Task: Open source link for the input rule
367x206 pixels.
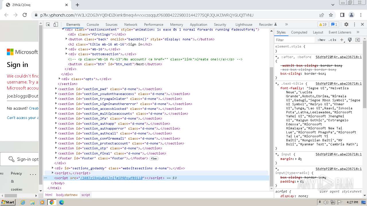Action: (339, 154)
